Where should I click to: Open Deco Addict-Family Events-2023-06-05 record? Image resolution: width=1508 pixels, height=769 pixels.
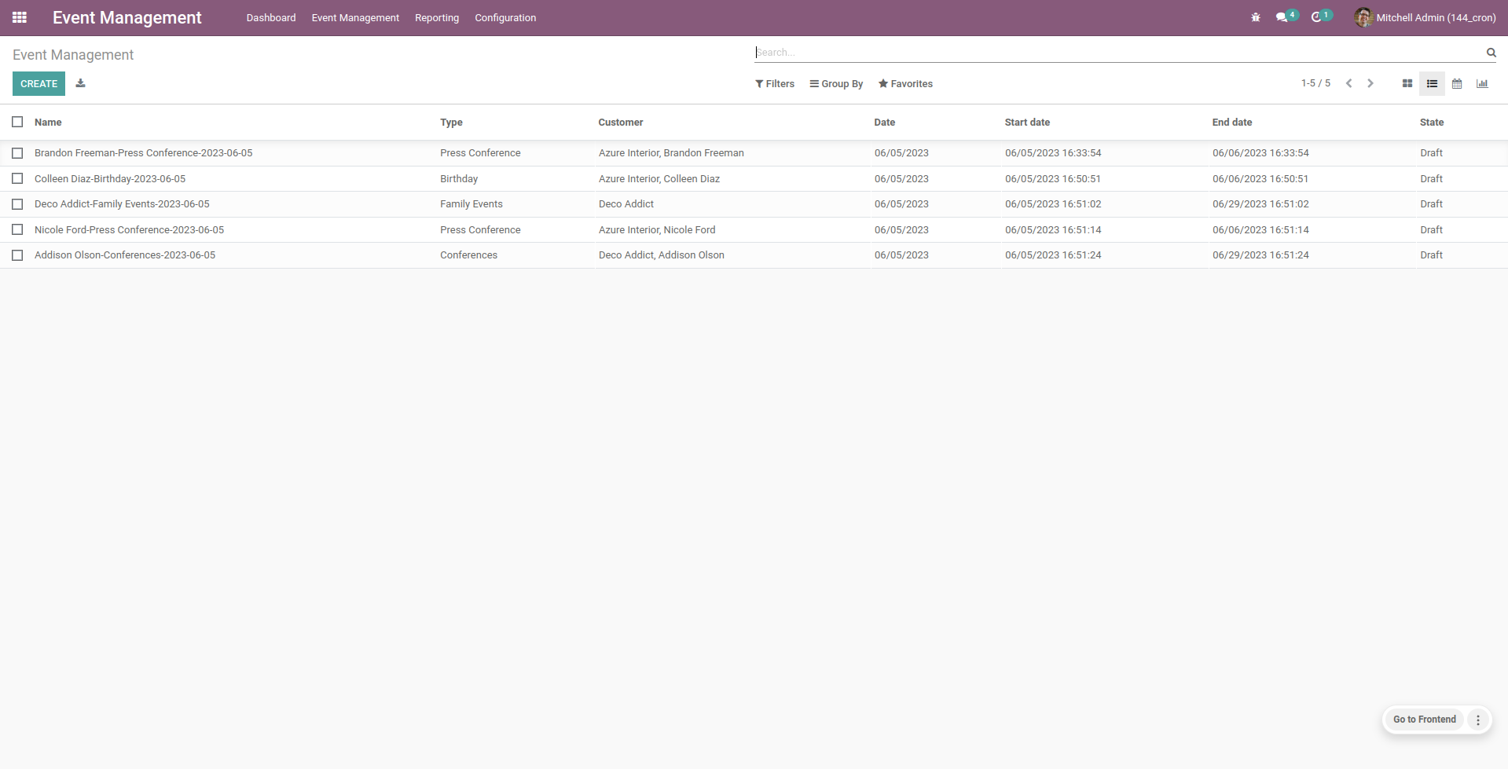pos(122,204)
